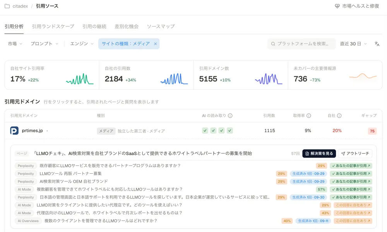Viewport: 387px width, 232px height.
Task: Click the citadex breadcrumb link
Action: tap(20, 6)
